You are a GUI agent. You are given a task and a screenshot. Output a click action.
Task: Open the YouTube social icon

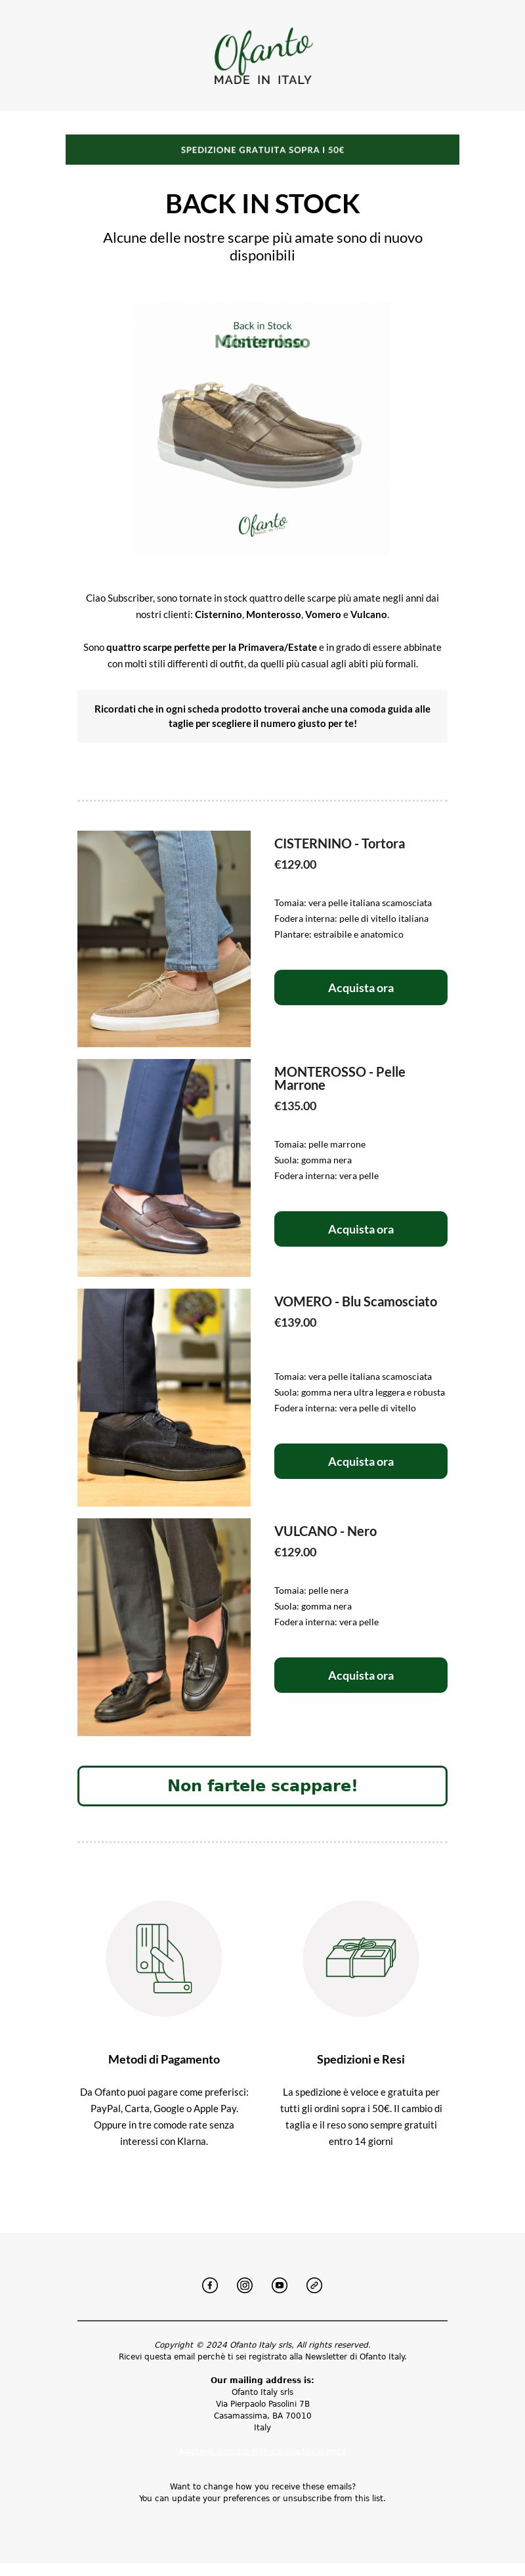click(280, 2285)
